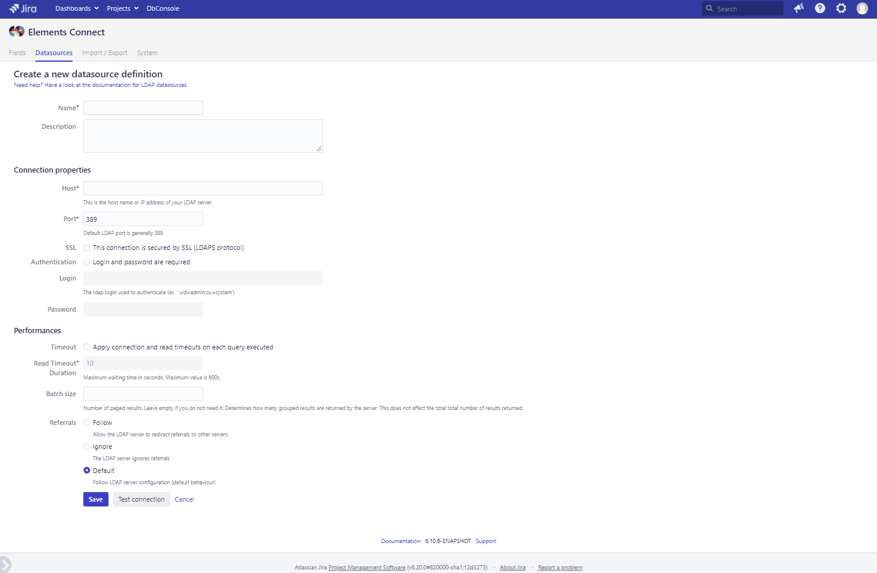The height and width of the screenshot is (573, 877).
Task: Expand the sidebar with bottom-left chevron
Action: click(x=5, y=564)
